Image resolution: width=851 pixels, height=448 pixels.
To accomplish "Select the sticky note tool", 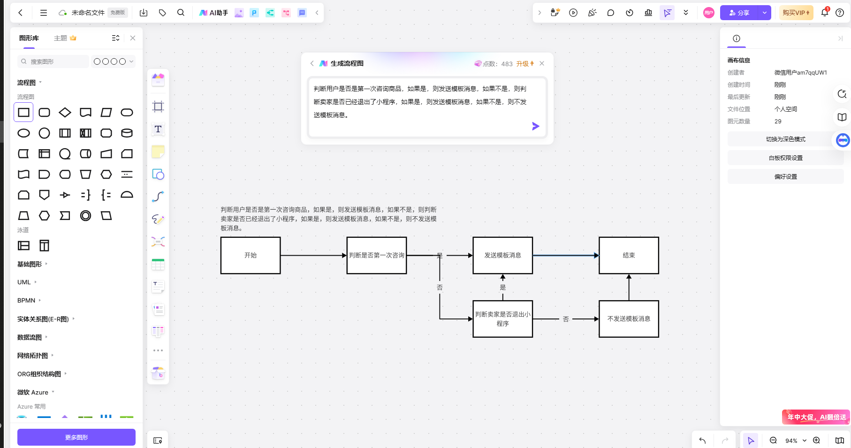I will pos(158,152).
